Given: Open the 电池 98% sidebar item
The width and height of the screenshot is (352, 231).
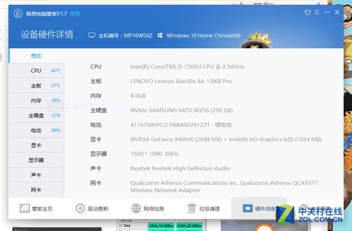Looking at the screenshot, I should pyautogui.click(x=36, y=130).
